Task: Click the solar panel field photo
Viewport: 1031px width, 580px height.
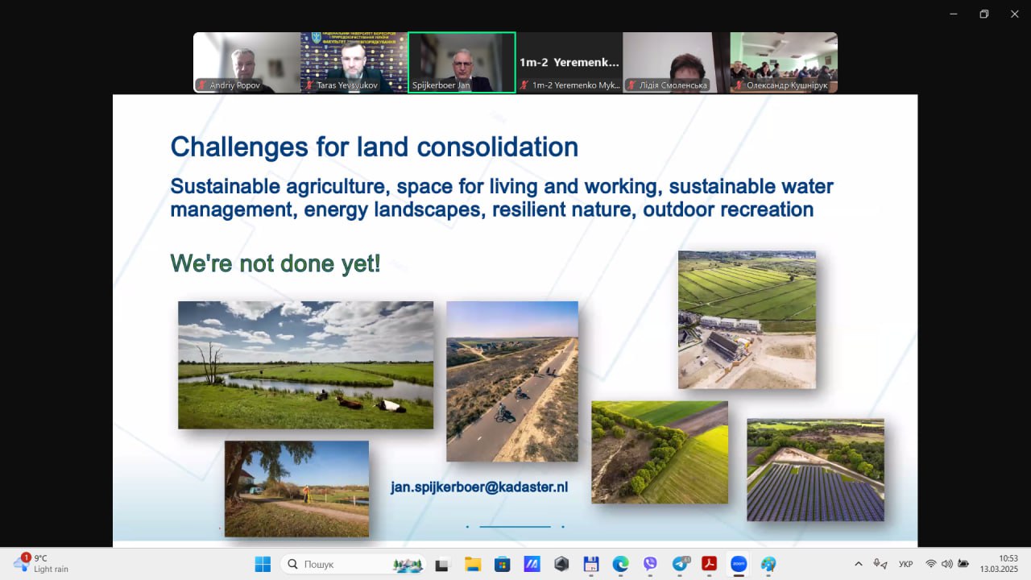Action: tap(815, 470)
